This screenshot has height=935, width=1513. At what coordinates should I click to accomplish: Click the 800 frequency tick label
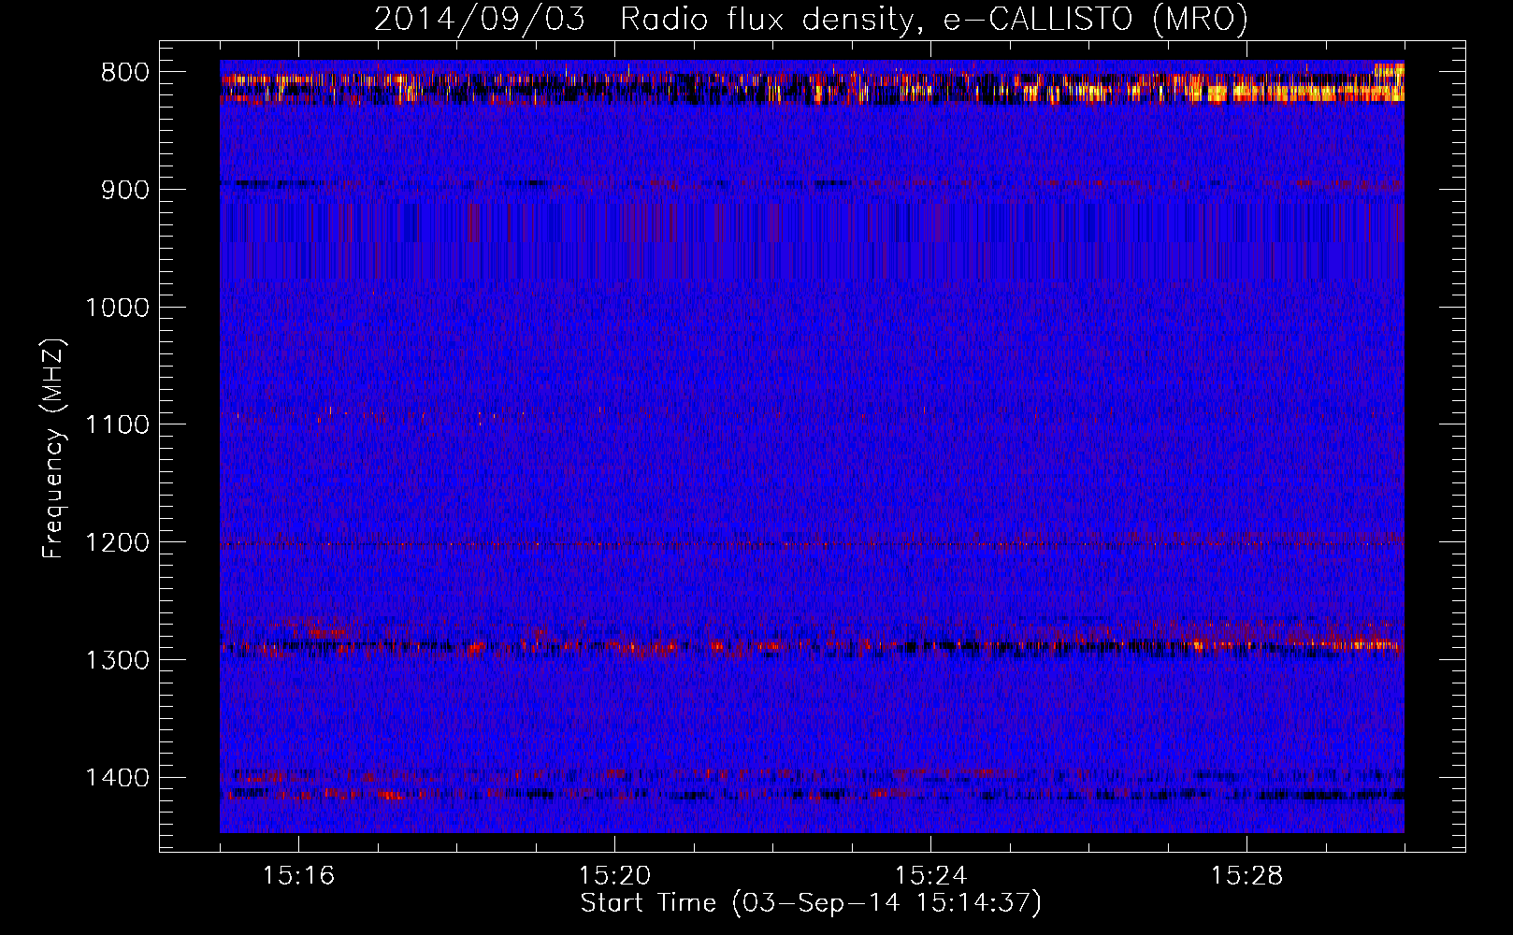pos(124,73)
